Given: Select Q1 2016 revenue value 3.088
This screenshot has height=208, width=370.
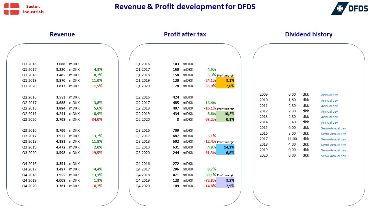Looking at the screenshot, I should (x=61, y=64).
